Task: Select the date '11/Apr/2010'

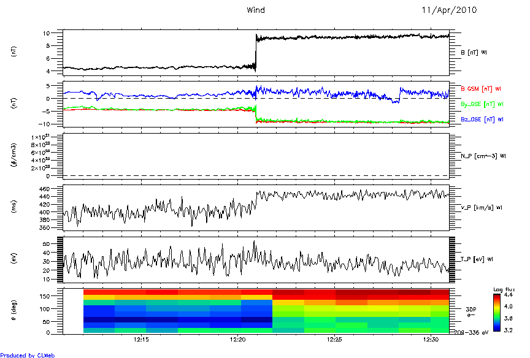Action: [x=449, y=10]
